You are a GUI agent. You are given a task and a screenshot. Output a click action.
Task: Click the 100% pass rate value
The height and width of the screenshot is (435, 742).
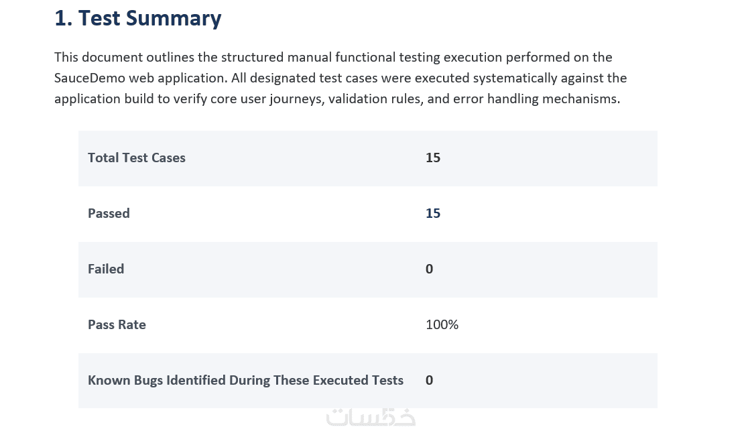[442, 324]
